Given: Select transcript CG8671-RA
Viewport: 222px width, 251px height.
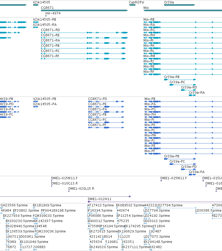Looking at the screenshot, I should point(83,43).
